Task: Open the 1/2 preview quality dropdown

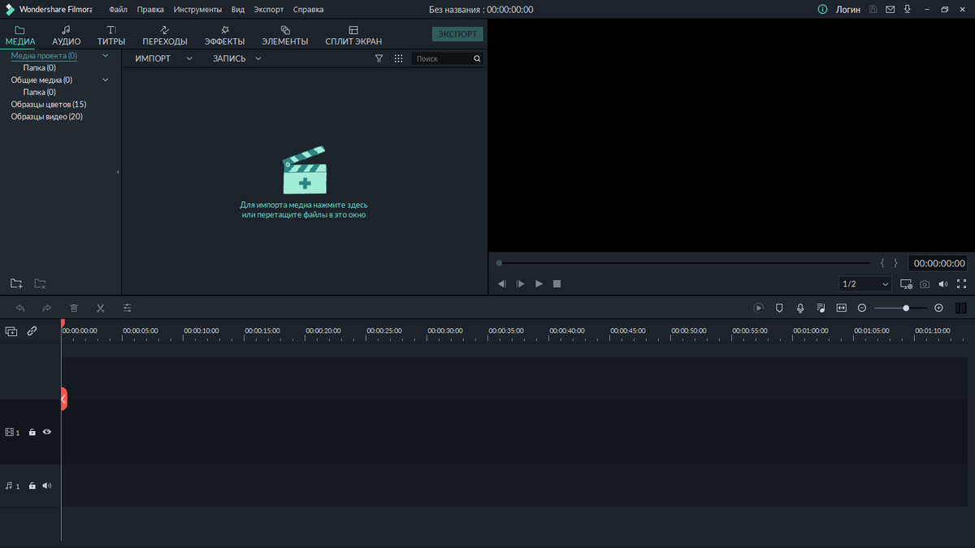Action: 865,284
